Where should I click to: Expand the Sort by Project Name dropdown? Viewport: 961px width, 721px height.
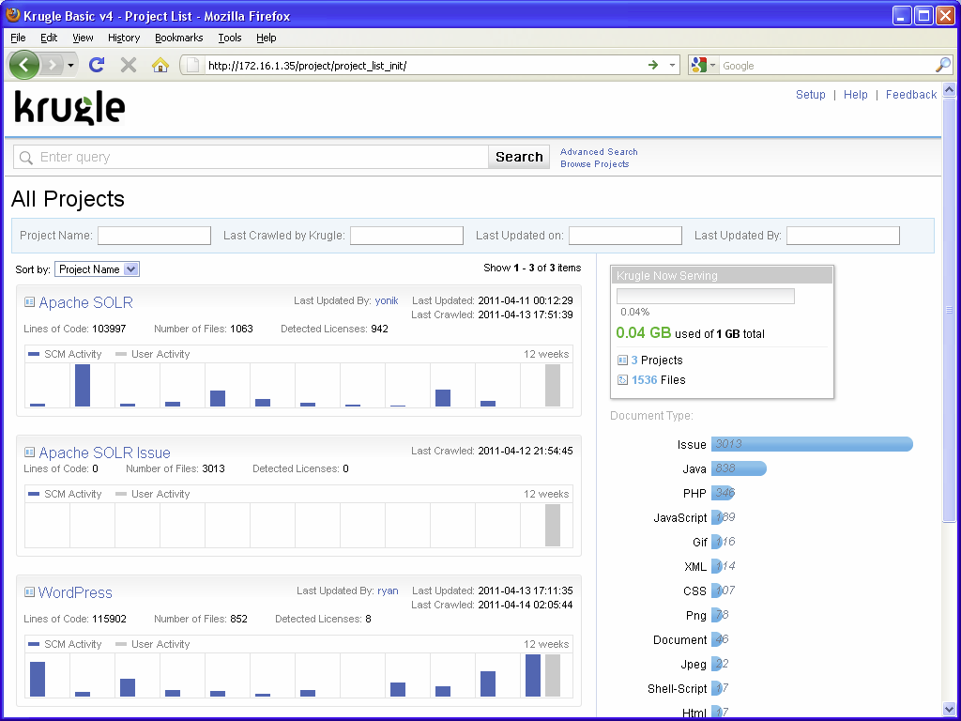(97, 269)
